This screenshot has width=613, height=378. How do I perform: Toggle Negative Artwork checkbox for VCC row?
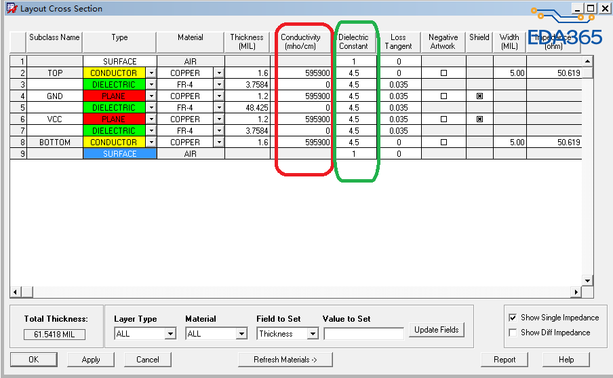point(443,119)
